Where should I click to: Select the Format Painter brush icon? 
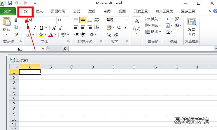point(16,35)
